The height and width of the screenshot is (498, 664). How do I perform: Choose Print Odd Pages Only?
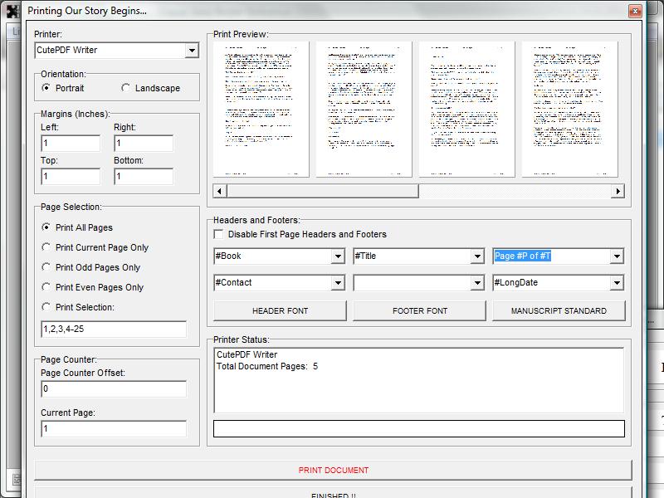click(46, 267)
